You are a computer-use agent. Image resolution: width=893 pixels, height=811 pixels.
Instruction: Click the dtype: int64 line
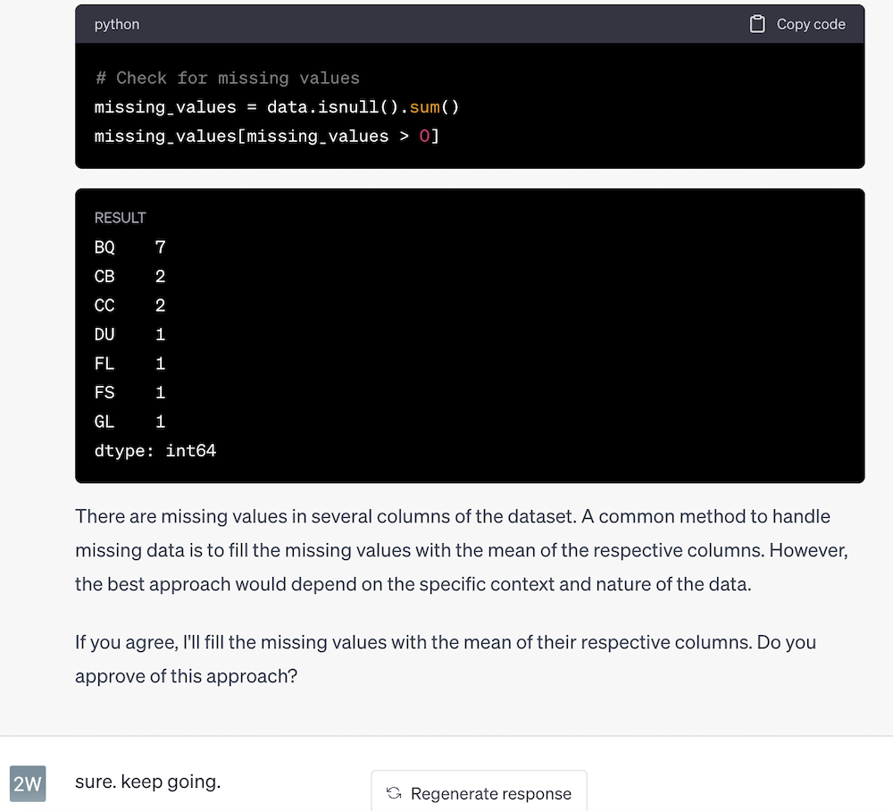155,450
